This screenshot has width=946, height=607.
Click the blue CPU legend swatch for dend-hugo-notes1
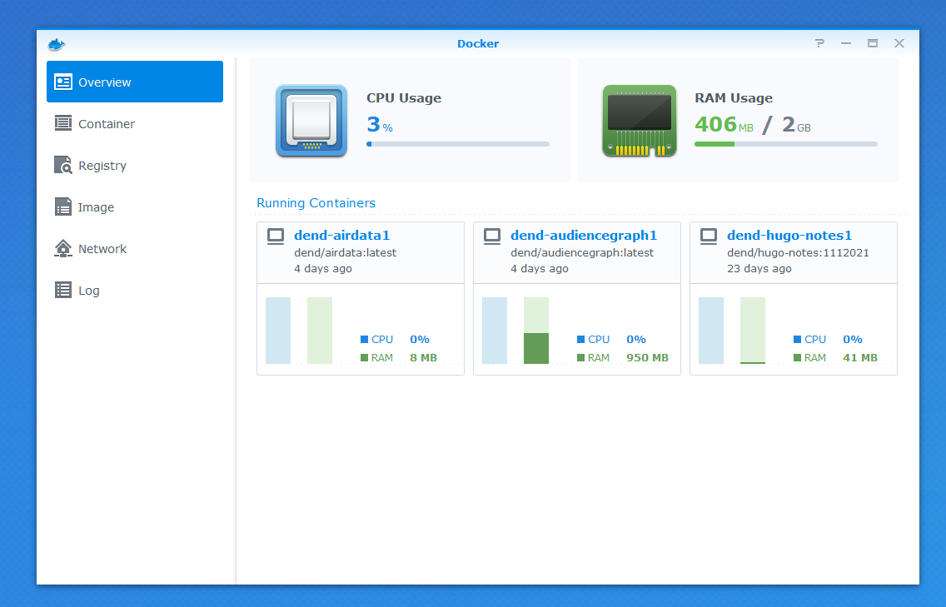pos(797,340)
